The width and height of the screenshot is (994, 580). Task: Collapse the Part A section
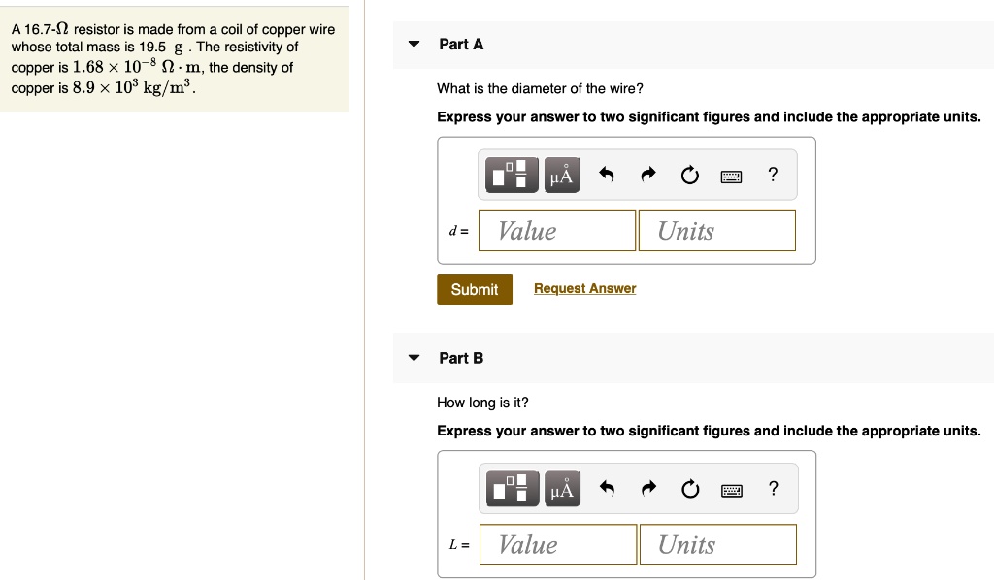(414, 44)
